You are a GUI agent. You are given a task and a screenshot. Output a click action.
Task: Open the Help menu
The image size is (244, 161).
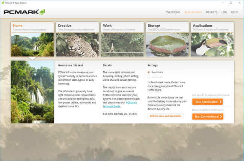[235, 12]
